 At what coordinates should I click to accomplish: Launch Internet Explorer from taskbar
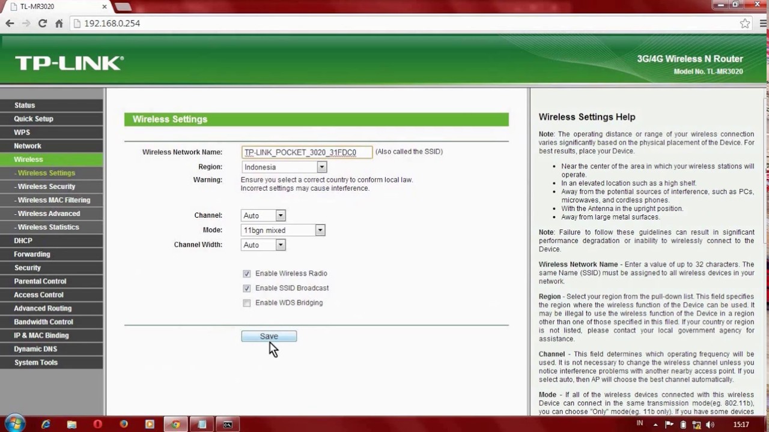46,424
